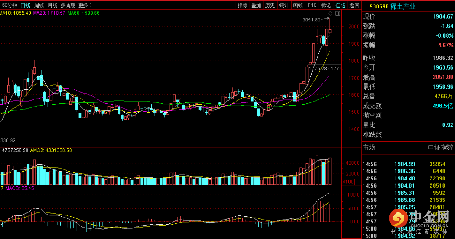The width and height of the screenshot is (455, 239).
Task: Click tick price 1984.99
Action: coord(404,164)
